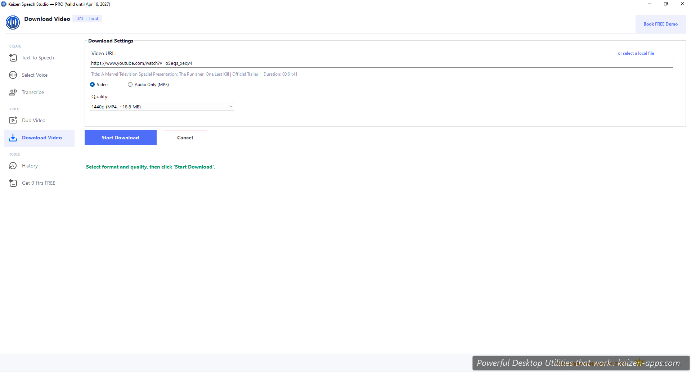Open the Dub Video feature

pyautogui.click(x=34, y=120)
